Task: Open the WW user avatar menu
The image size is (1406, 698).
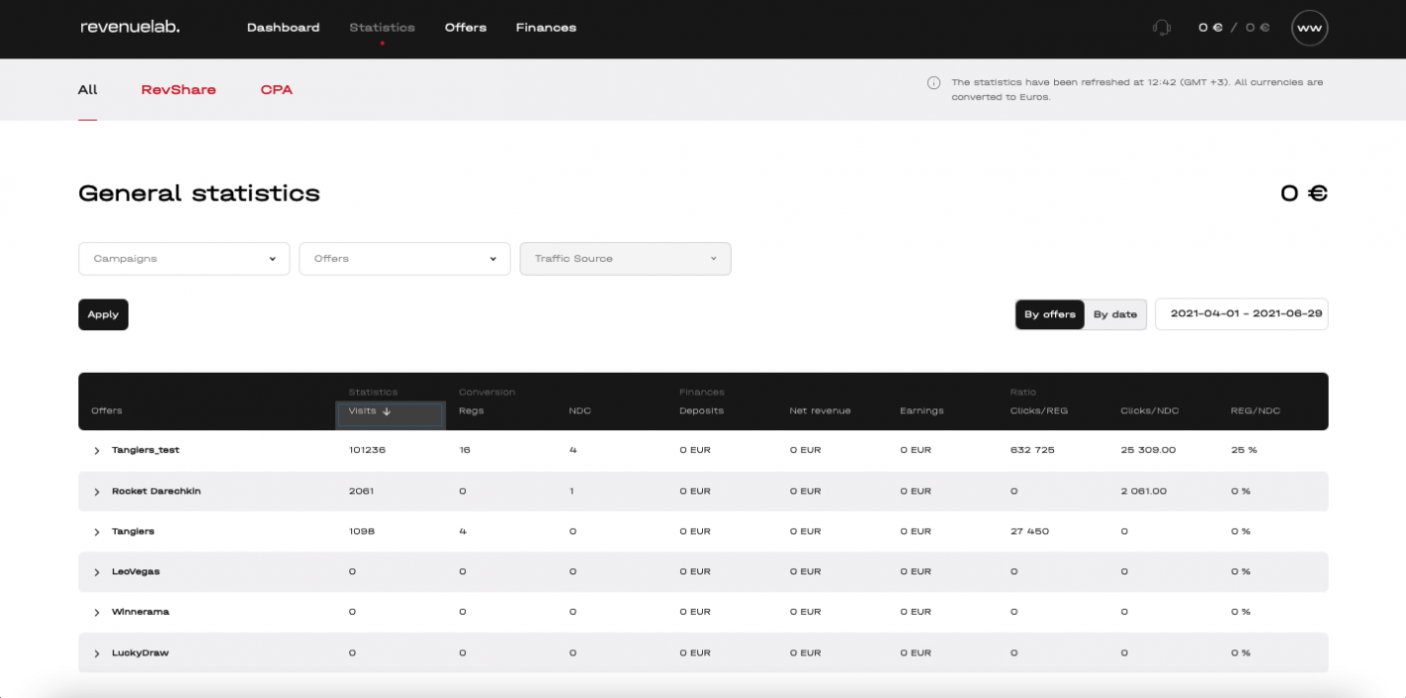Action: tap(1309, 28)
